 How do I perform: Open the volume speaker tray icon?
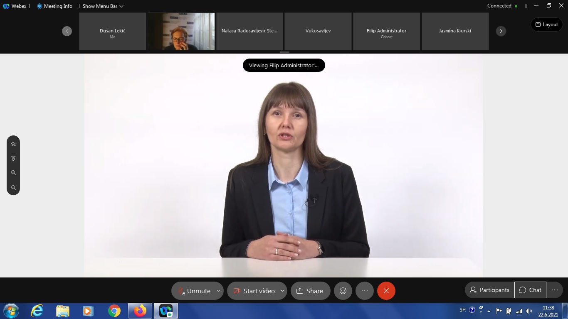coord(529,311)
